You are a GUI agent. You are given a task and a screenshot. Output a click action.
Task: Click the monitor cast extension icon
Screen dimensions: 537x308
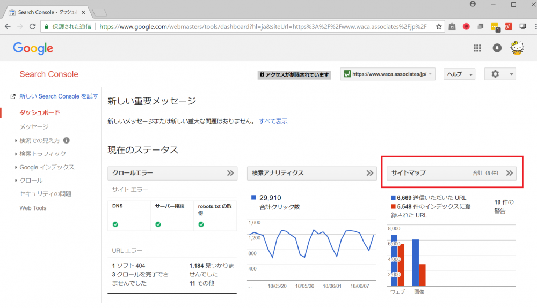coord(523,27)
